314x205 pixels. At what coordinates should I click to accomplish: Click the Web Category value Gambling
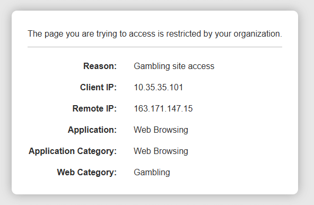(152, 173)
